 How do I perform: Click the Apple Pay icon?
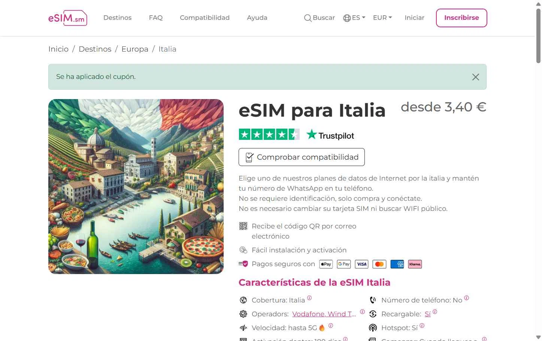pos(326,264)
